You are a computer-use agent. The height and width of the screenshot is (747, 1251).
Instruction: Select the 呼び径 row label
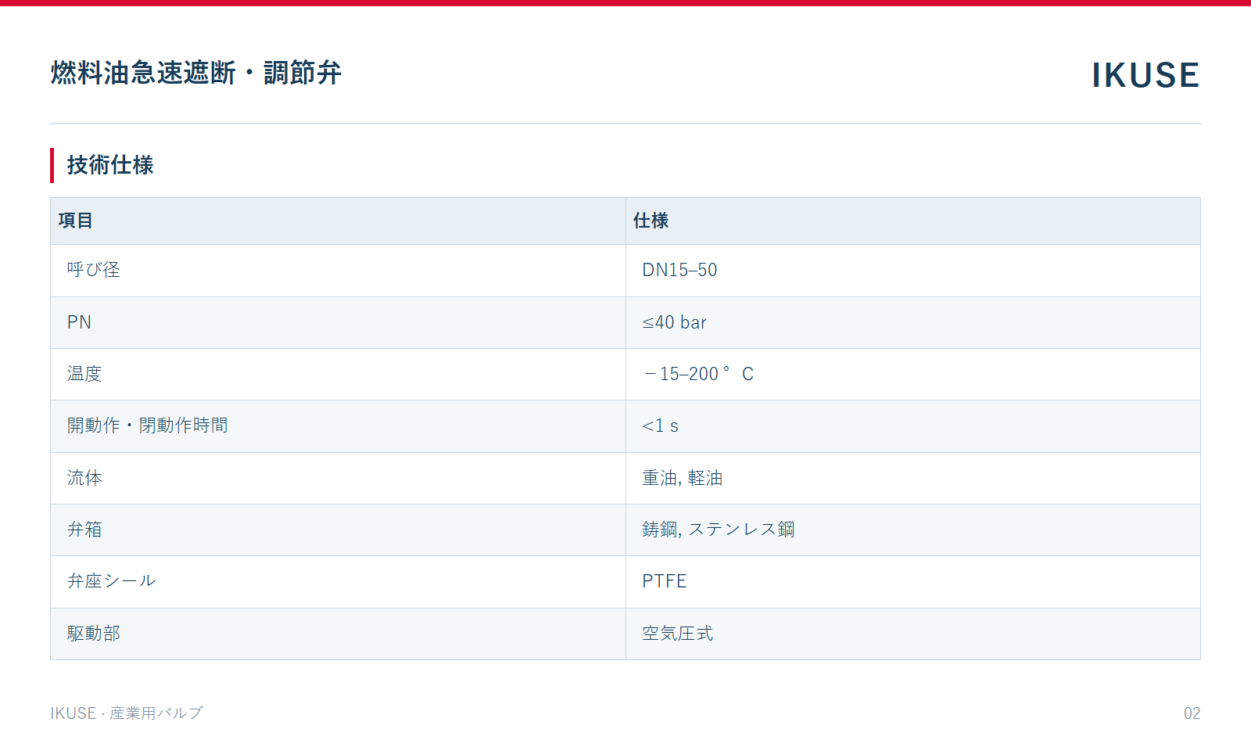coord(94,270)
